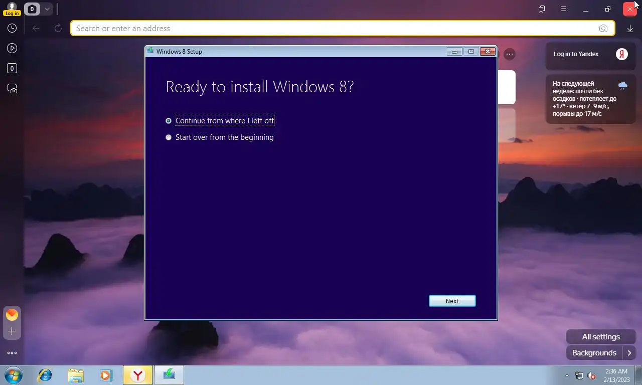The image size is (642, 385).
Task: Click Log in to Yandex card
Action: [x=590, y=54]
